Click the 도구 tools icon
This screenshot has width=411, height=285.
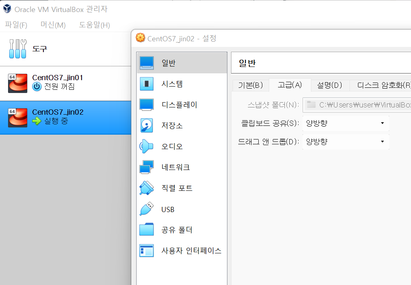[x=18, y=49]
